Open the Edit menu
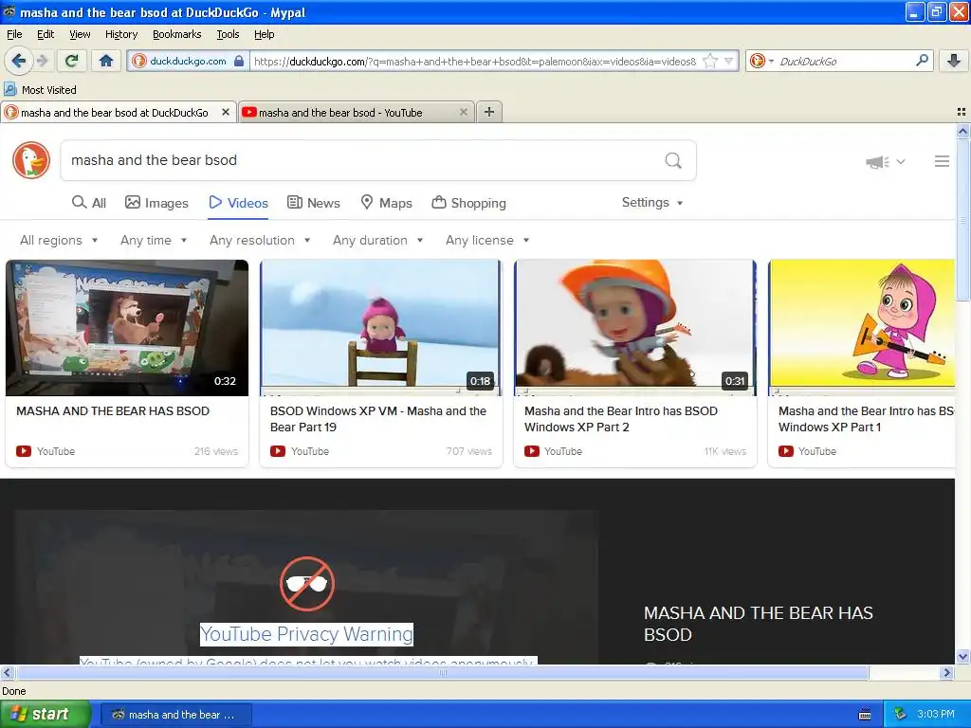 tap(46, 34)
